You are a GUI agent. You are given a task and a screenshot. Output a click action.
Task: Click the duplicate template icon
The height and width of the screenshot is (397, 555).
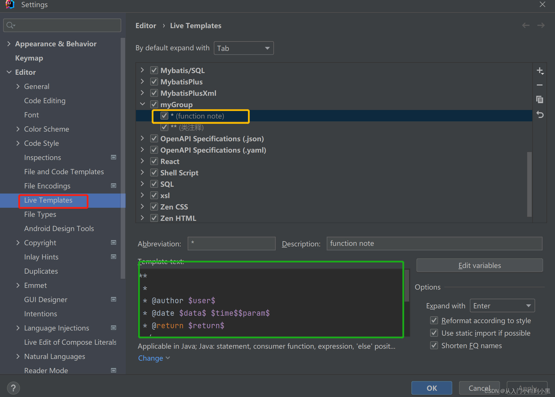[x=540, y=99]
